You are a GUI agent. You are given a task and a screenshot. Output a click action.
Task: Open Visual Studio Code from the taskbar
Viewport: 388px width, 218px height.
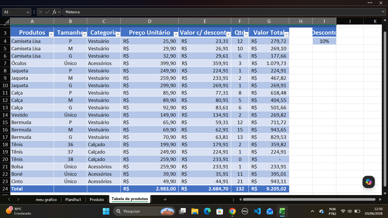257,211
